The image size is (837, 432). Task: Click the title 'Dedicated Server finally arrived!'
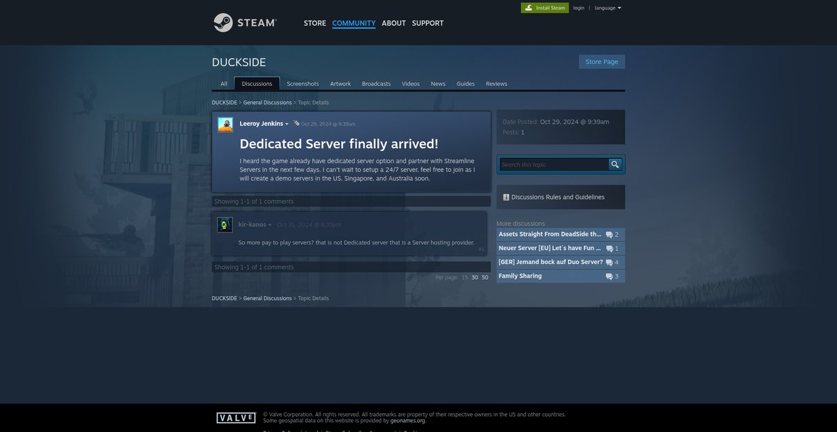click(x=339, y=144)
